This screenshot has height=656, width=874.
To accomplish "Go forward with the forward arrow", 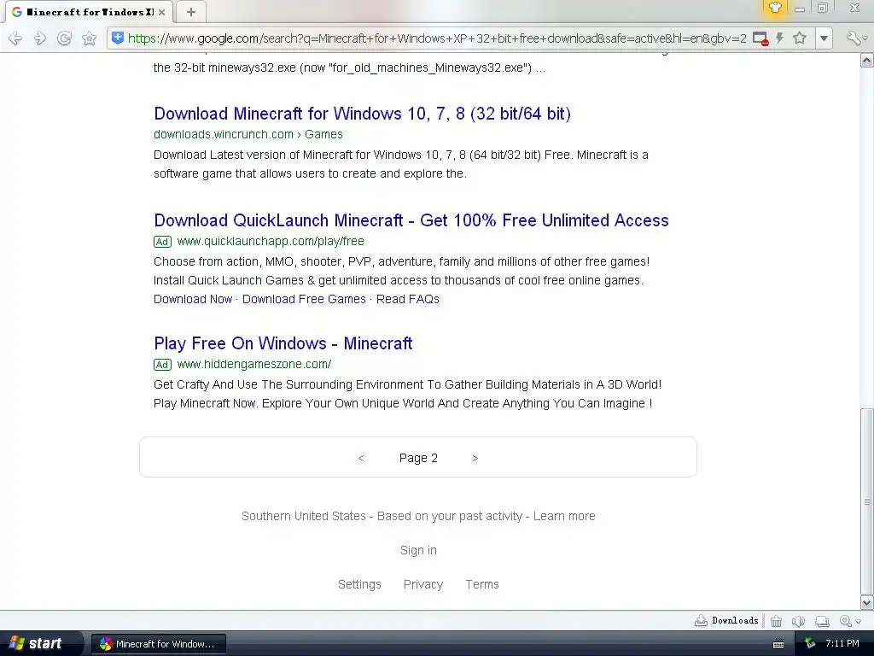I will tap(39, 38).
